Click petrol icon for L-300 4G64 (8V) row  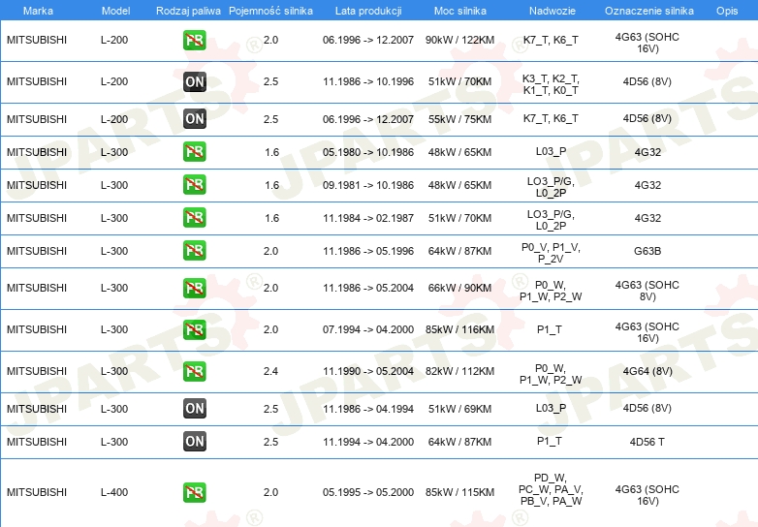[195, 371]
